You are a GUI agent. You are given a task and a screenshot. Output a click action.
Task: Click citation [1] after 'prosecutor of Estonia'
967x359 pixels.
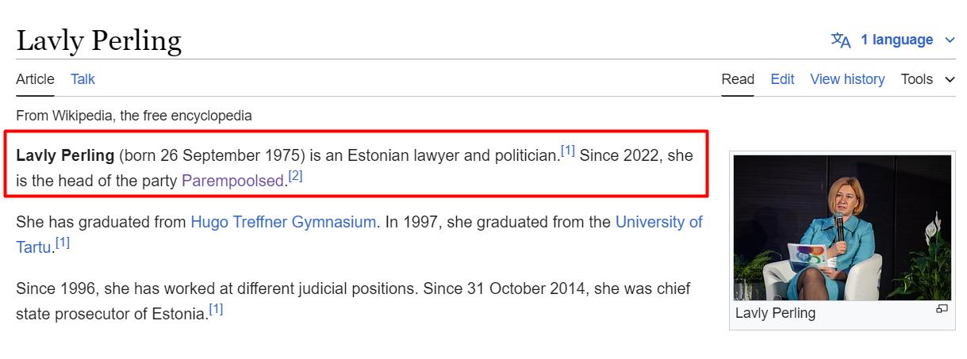pos(216,309)
